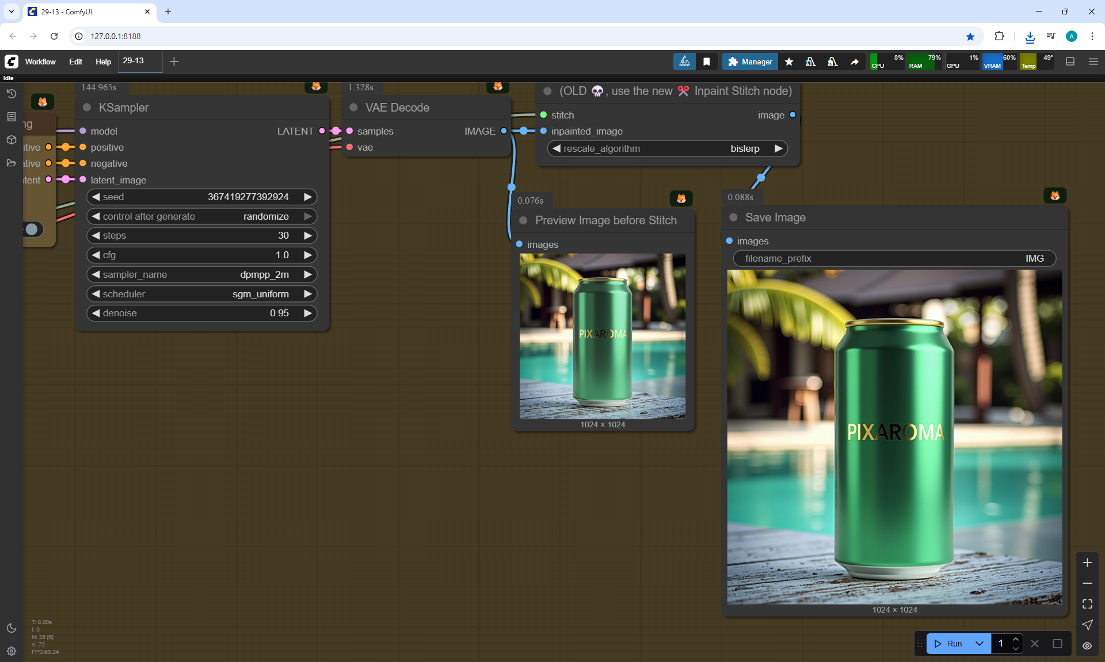Click the share arrow icon in toolbar
1105x662 pixels.
point(855,62)
